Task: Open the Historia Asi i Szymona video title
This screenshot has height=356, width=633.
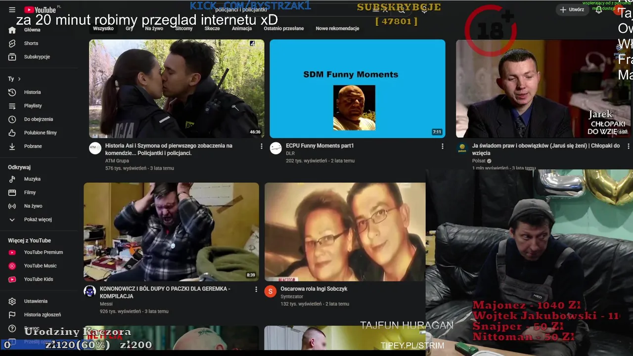Action: pyautogui.click(x=169, y=149)
